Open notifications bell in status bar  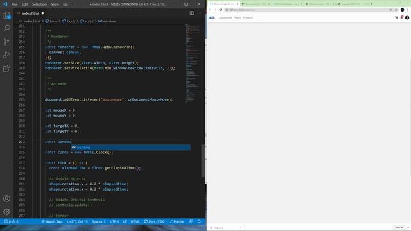[x=199, y=221]
